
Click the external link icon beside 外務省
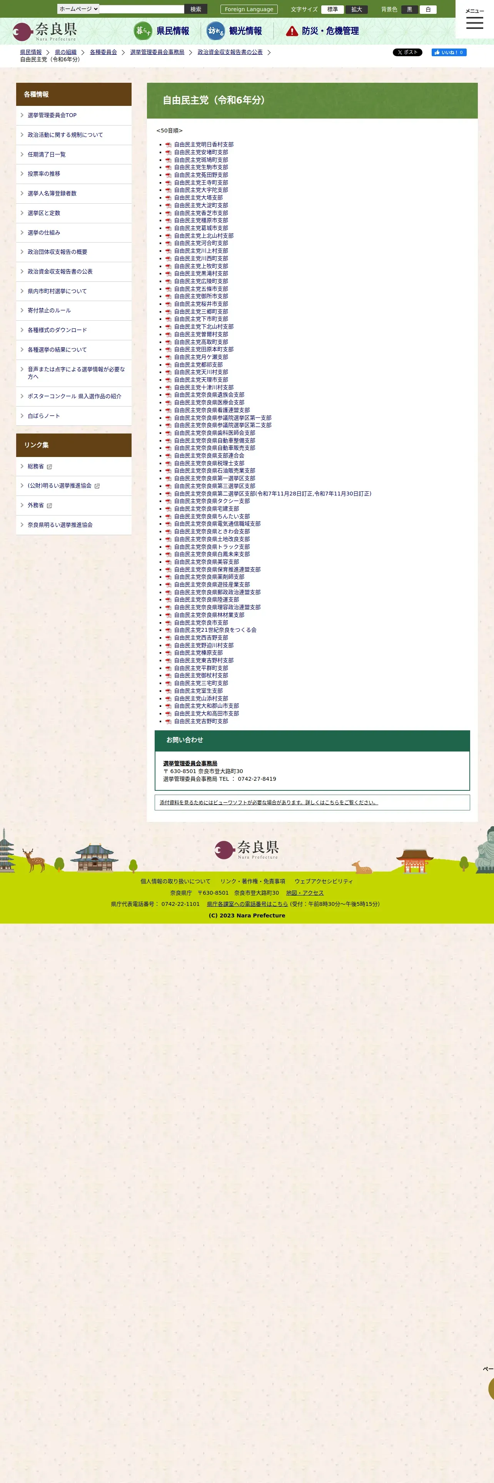50,505
